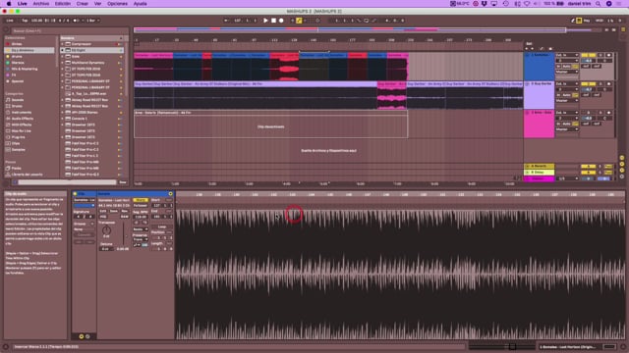This screenshot has width=629, height=353.
Task: Expand the Gate folder in browser
Action: (63, 57)
